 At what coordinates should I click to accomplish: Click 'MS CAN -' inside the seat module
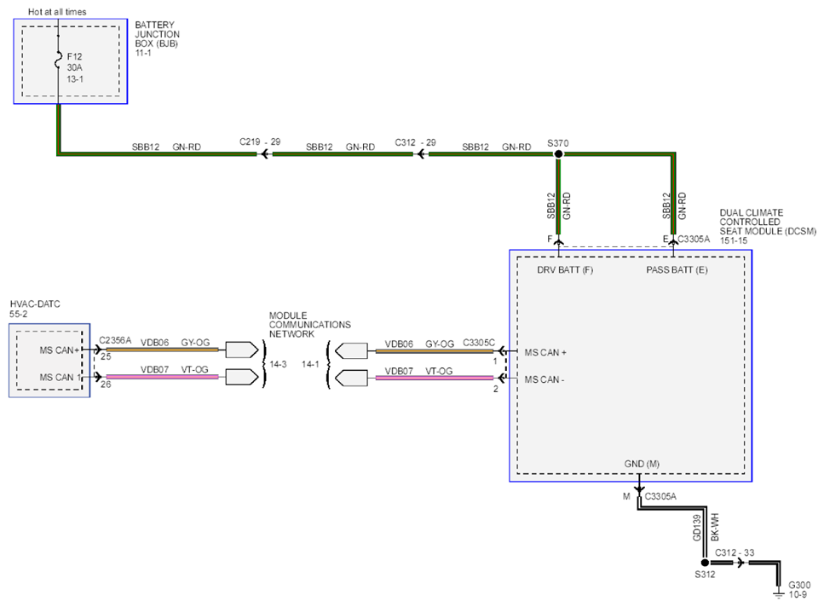(545, 379)
